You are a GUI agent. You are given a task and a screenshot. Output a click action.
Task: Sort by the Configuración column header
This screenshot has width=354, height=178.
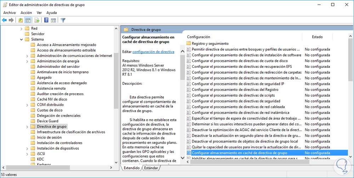click(244, 37)
